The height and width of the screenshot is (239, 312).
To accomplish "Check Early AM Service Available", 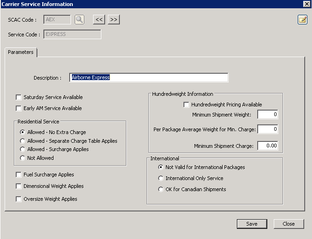I will [x=19, y=108].
